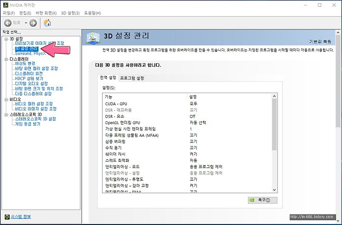This screenshot has width=342, height=225.
Task: Open 바탕 화면 크기 및 위치 조정 page
Action: (x=39, y=88)
